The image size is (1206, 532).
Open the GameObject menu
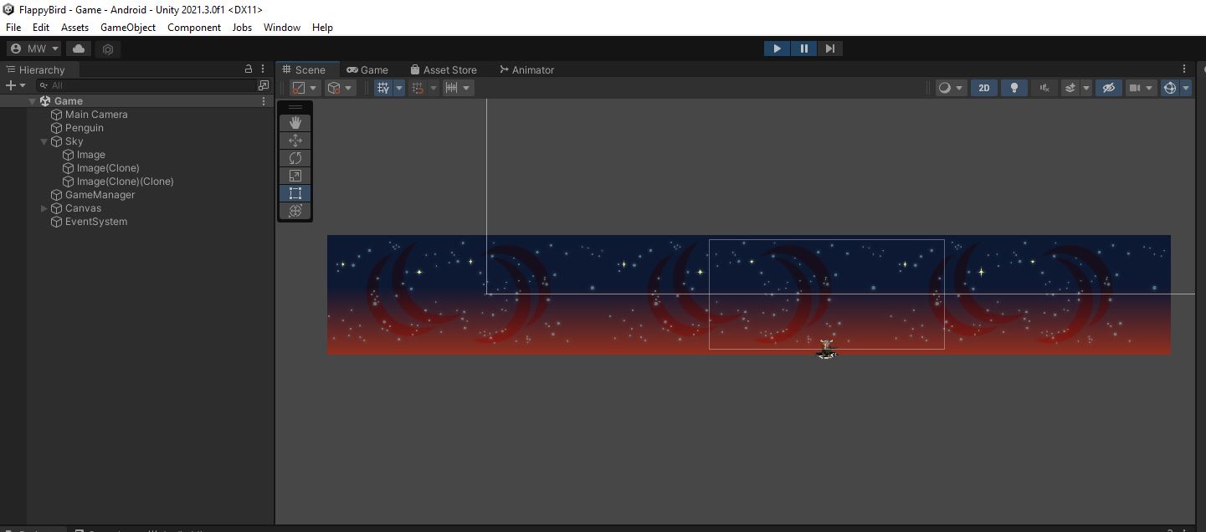(x=127, y=28)
